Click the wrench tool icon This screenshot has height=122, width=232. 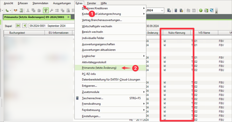[x=52, y=11]
